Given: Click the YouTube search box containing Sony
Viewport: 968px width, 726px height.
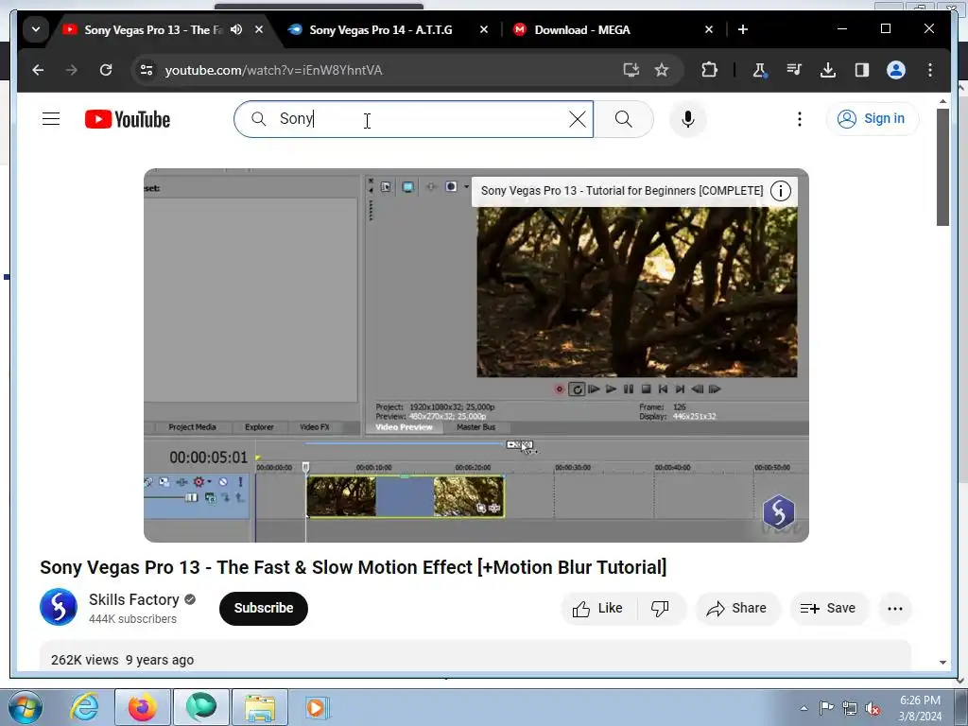Looking at the screenshot, I should (x=414, y=119).
